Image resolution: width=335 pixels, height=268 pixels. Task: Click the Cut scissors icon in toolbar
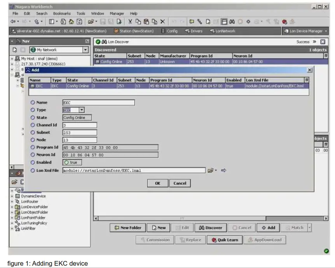point(131,22)
